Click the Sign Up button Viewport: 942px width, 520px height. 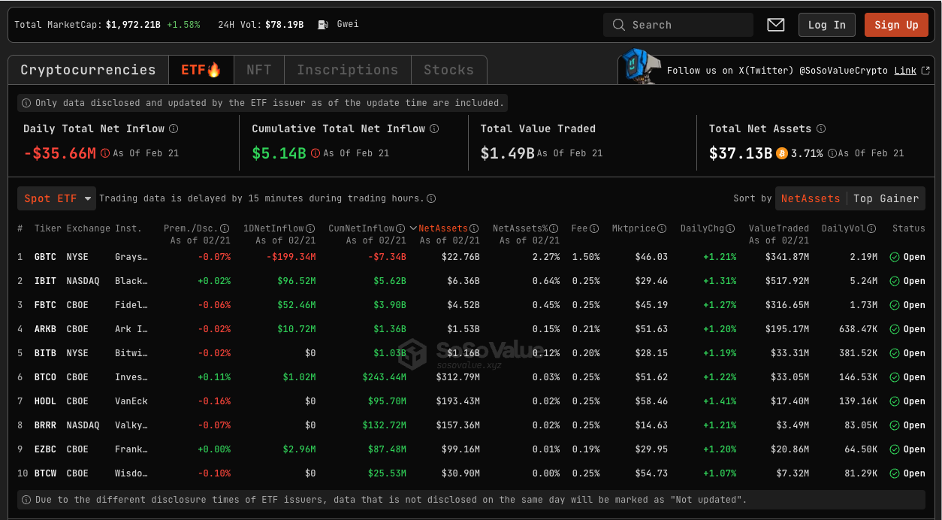point(896,25)
